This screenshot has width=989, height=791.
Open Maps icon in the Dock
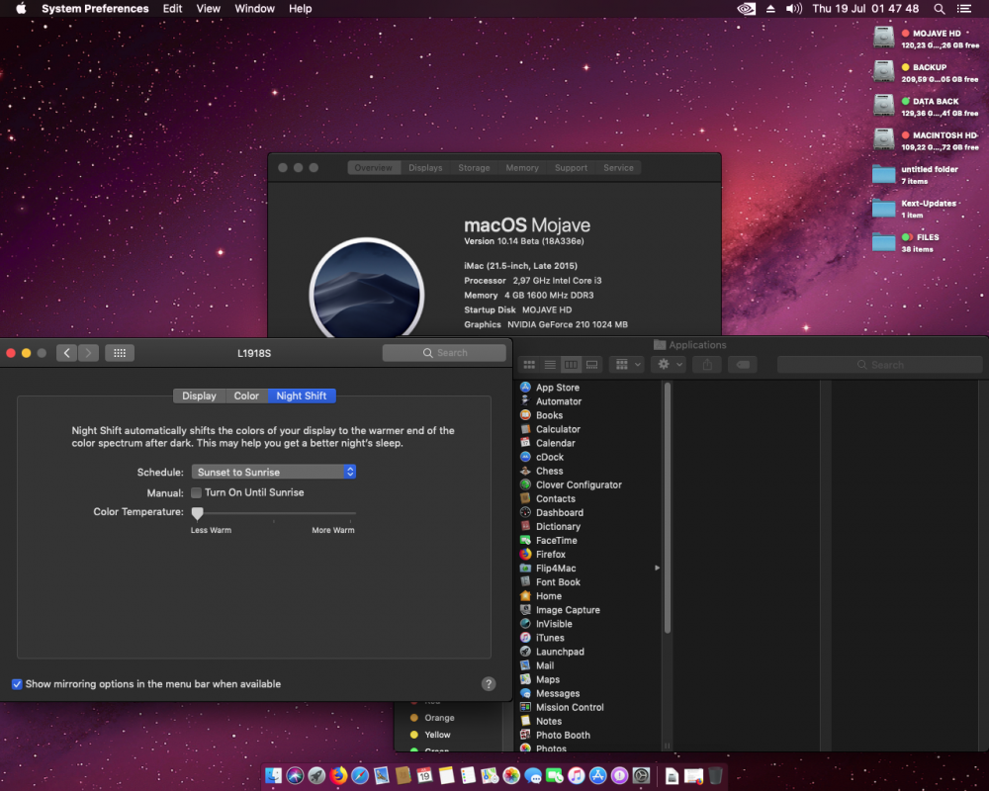click(x=490, y=775)
